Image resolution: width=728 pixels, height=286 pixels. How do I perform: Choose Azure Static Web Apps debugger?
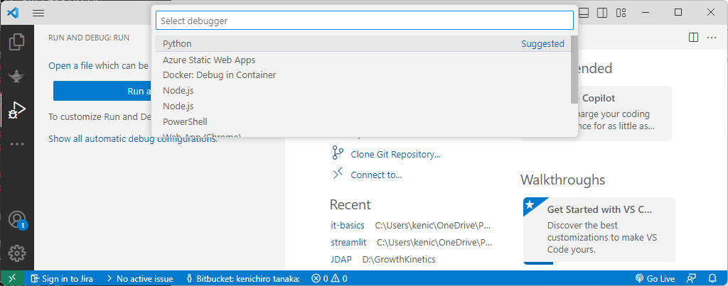pyautogui.click(x=363, y=60)
